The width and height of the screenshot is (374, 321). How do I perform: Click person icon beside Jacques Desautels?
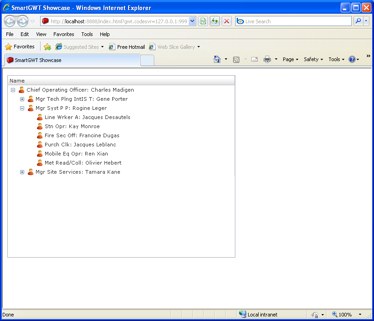click(40, 117)
